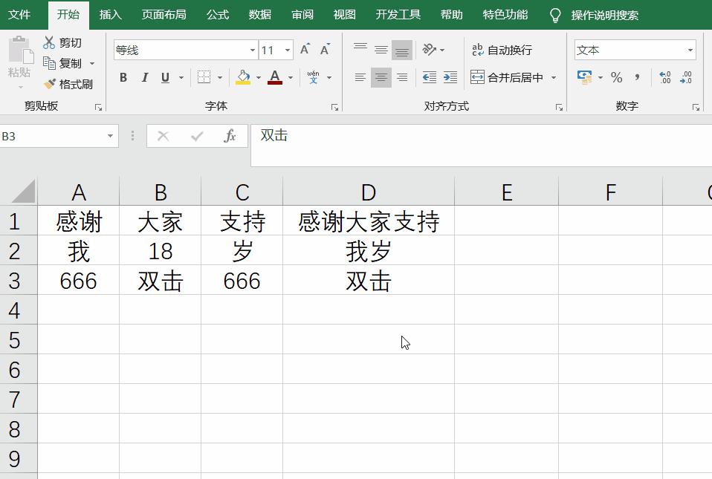
Task: Switch to the 插入 ribbon tab
Action: coord(110,13)
